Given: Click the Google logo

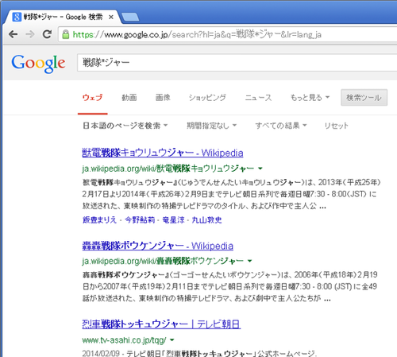Looking at the screenshot, I should 38,64.
